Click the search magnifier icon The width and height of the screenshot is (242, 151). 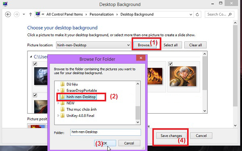(x=230, y=14)
